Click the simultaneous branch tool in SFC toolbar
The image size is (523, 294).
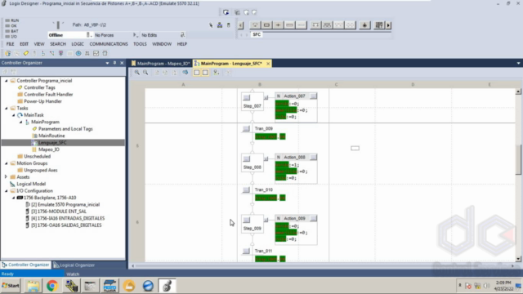[x=327, y=25]
